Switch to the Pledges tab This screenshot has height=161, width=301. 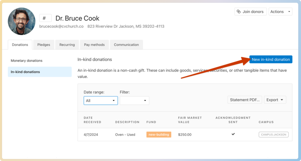tap(44, 45)
